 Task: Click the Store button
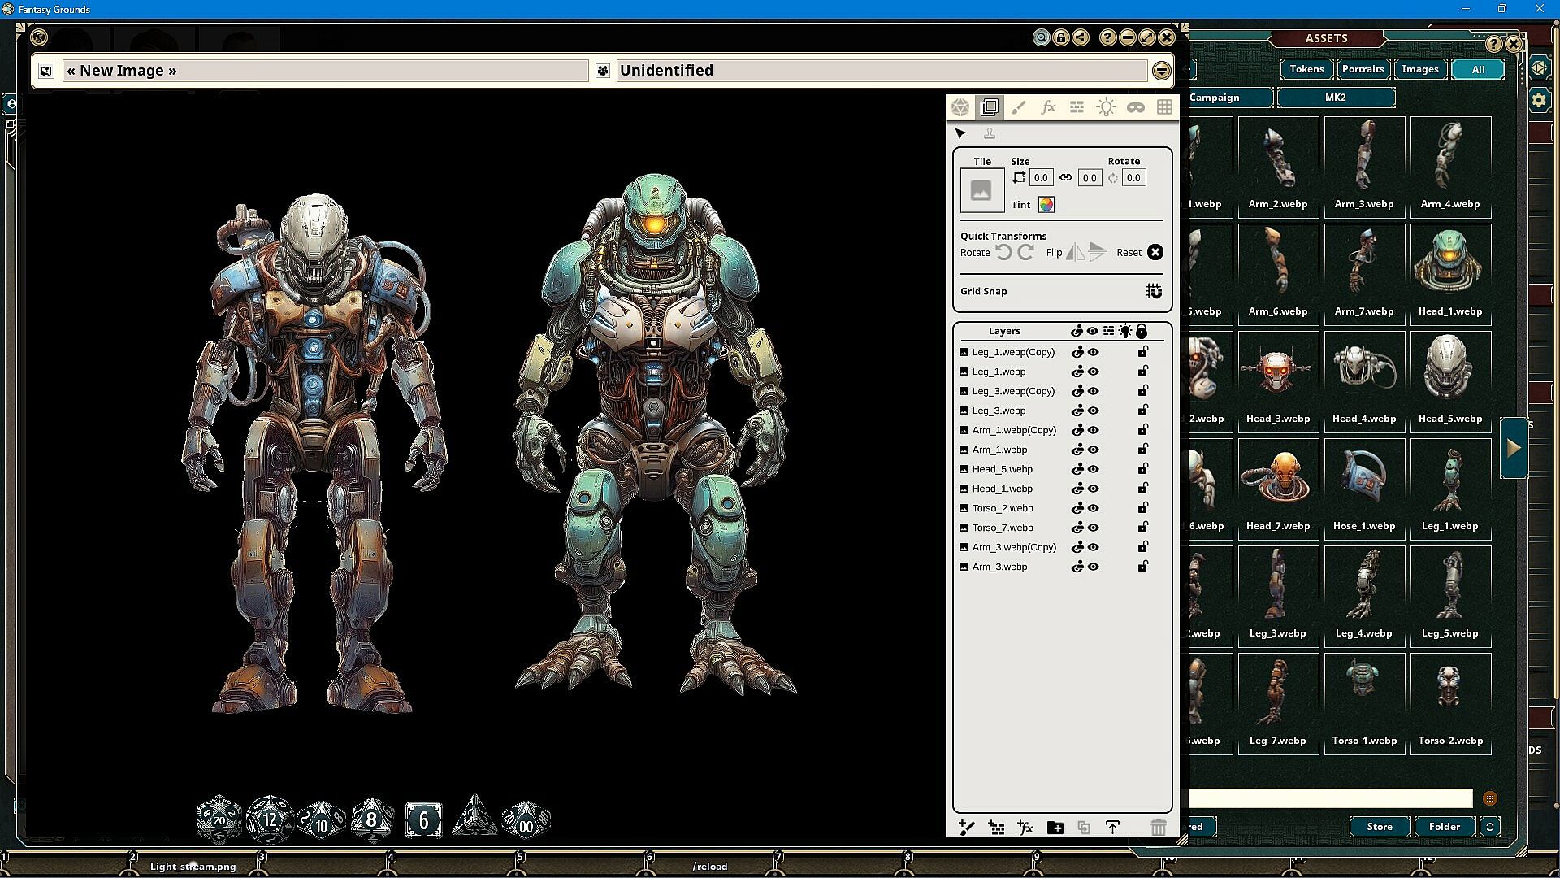point(1379,827)
